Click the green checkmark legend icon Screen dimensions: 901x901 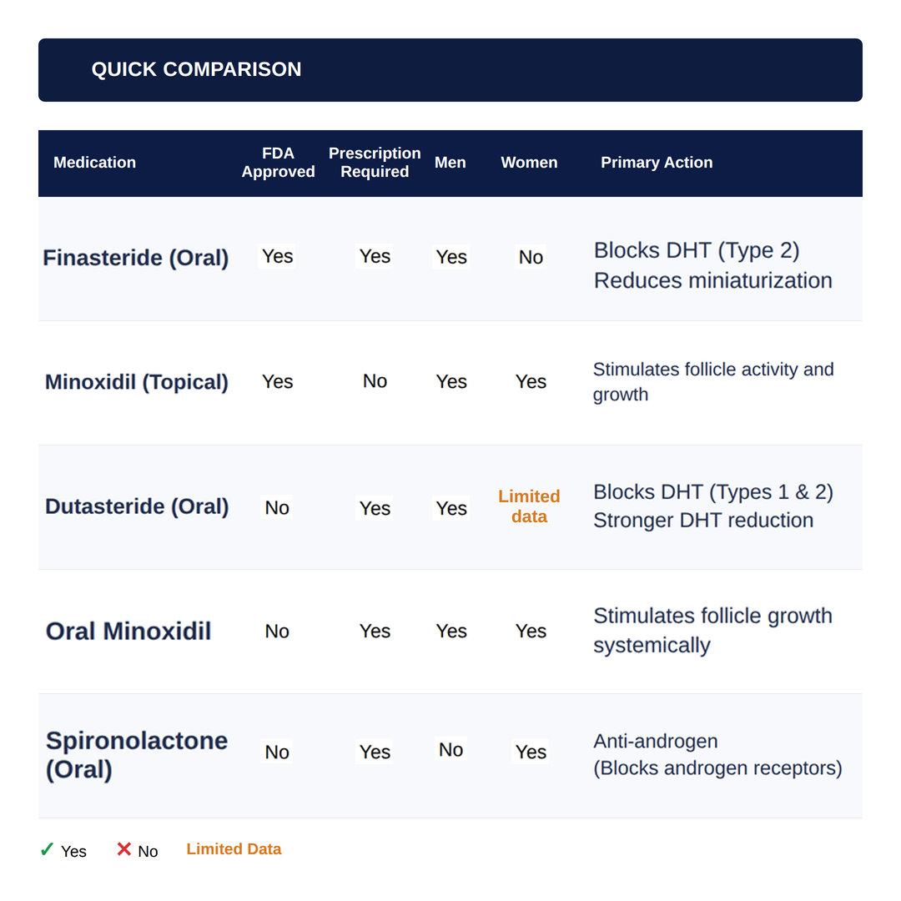coord(47,849)
